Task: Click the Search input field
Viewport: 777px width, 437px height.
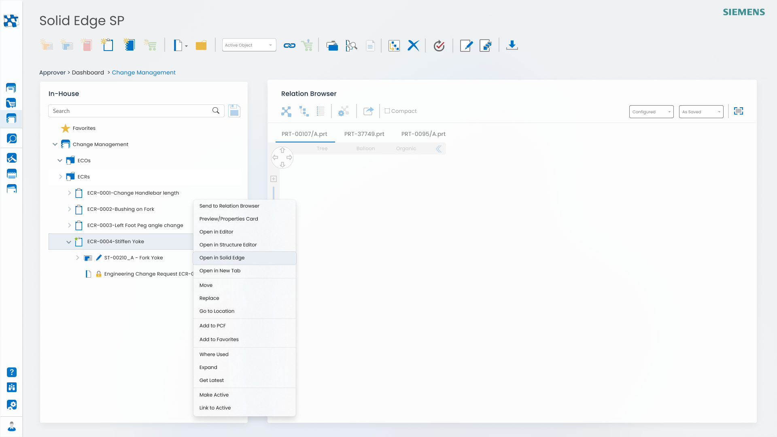Action: [136, 111]
